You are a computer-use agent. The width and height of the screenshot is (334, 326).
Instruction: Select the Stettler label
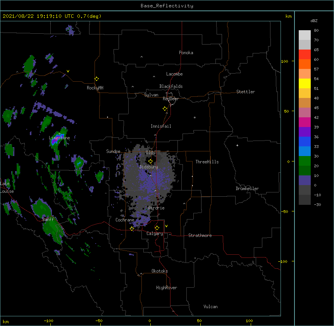(x=245, y=92)
